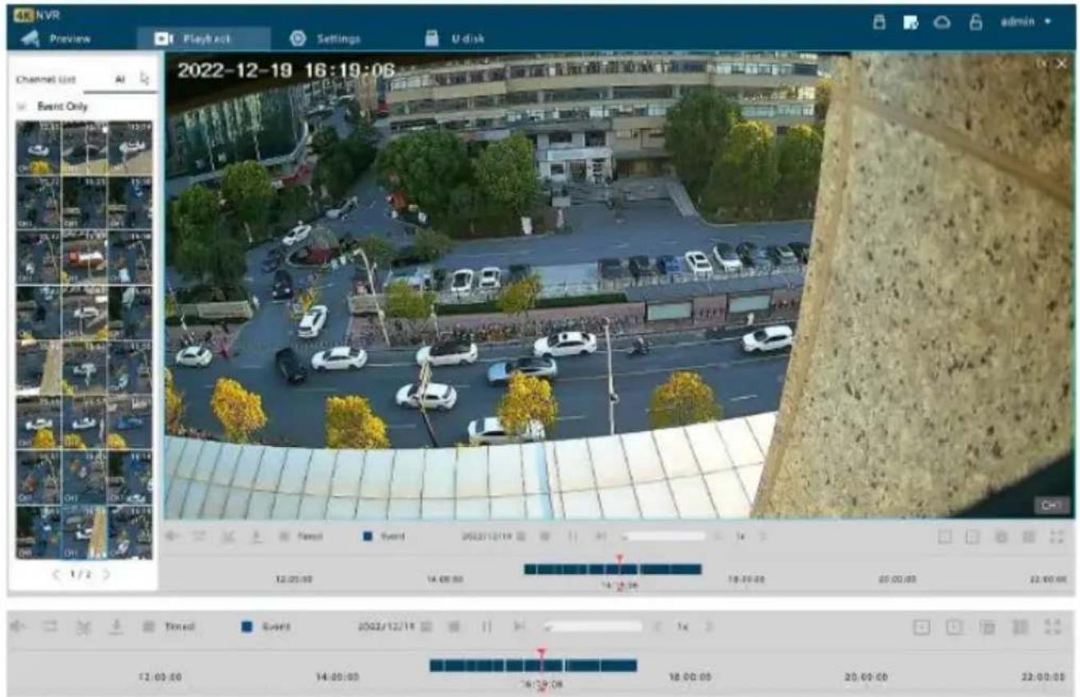Go to the previous thumbnail page

point(57,574)
